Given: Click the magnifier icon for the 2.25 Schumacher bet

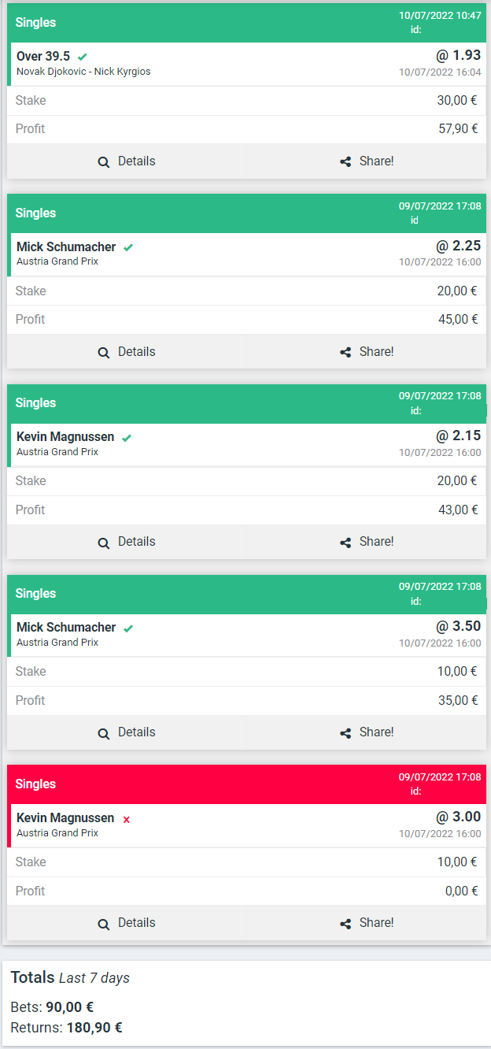Looking at the screenshot, I should (104, 353).
